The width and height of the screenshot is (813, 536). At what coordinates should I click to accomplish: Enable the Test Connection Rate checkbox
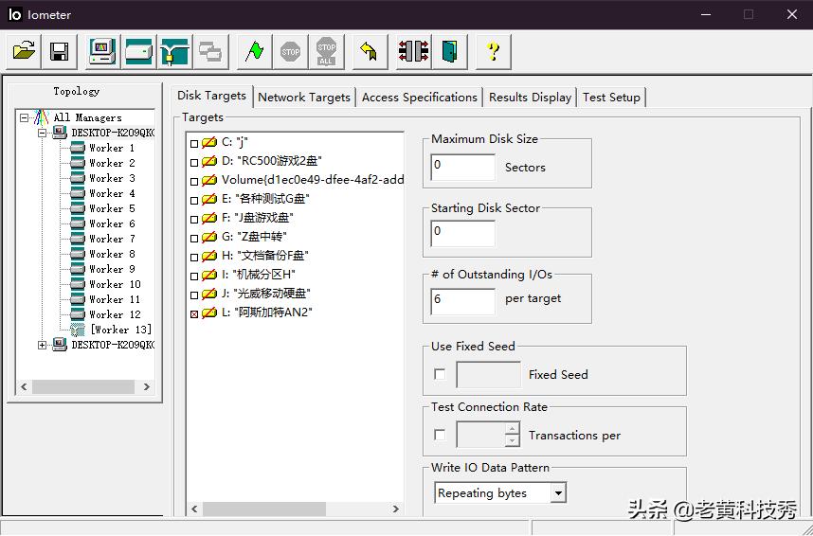(440, 435)
